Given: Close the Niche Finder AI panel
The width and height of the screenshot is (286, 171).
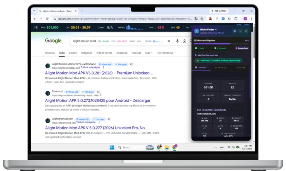Looking at the screenshot, I should point(246,31).
